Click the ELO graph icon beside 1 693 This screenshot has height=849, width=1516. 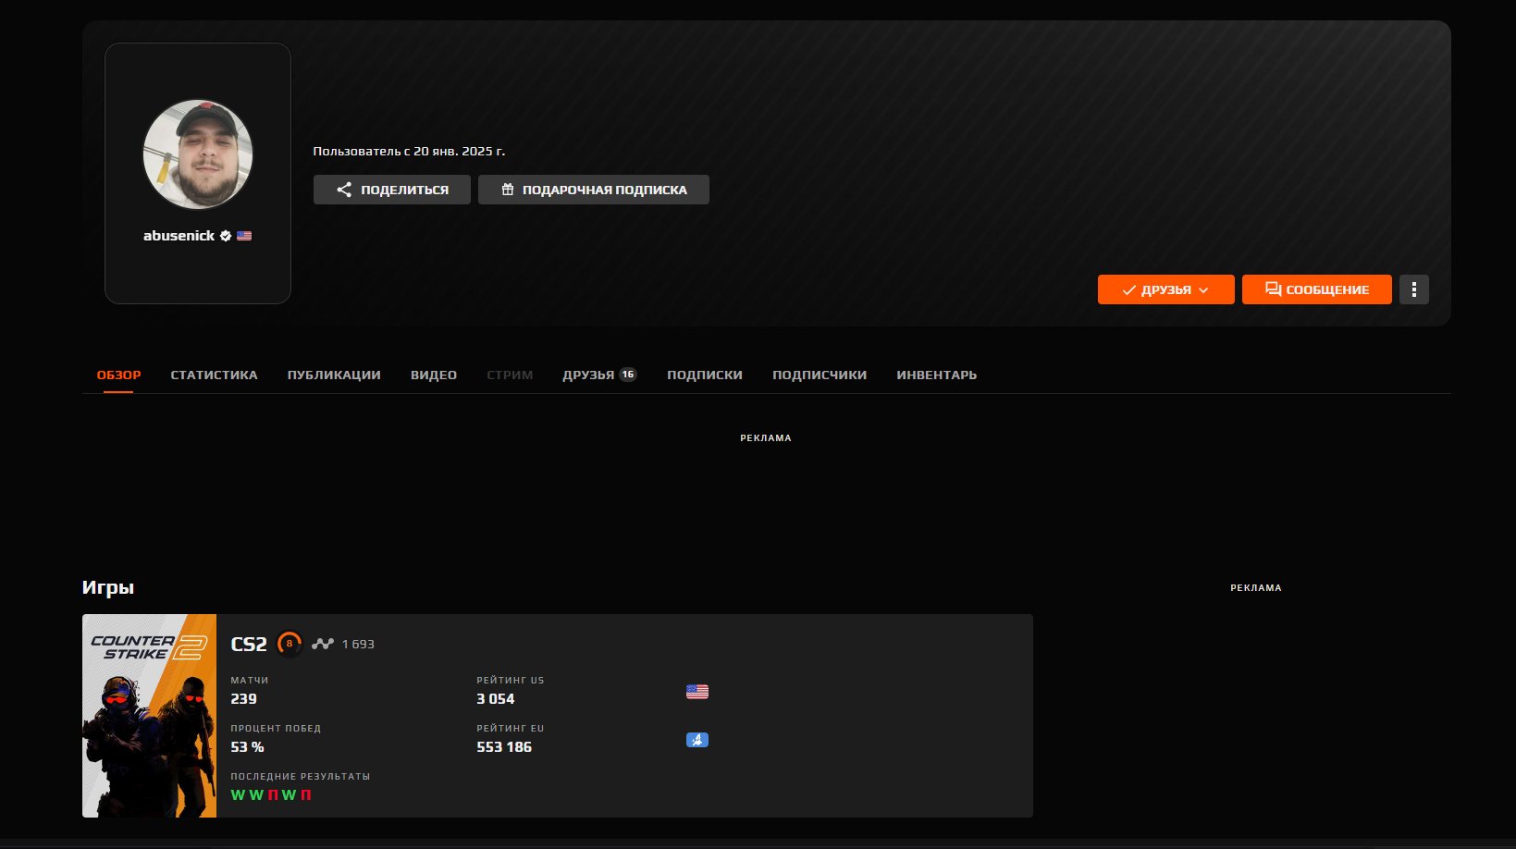[x=323, y=644]
